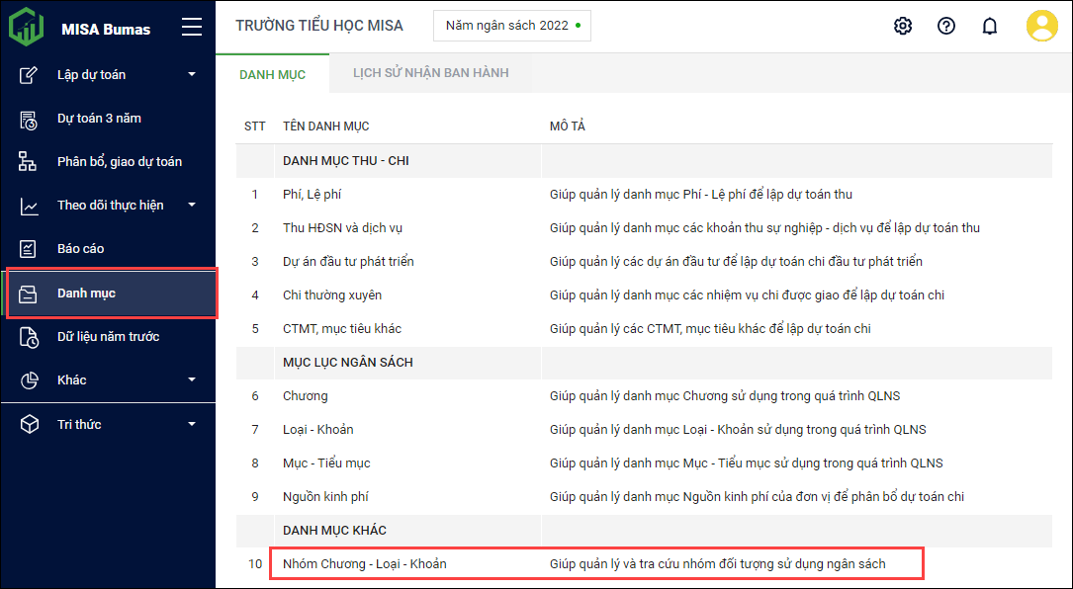Open Dữ liệu năm trước menu item
Screen dimensions: 1073x589
click(x=108, y=337)
